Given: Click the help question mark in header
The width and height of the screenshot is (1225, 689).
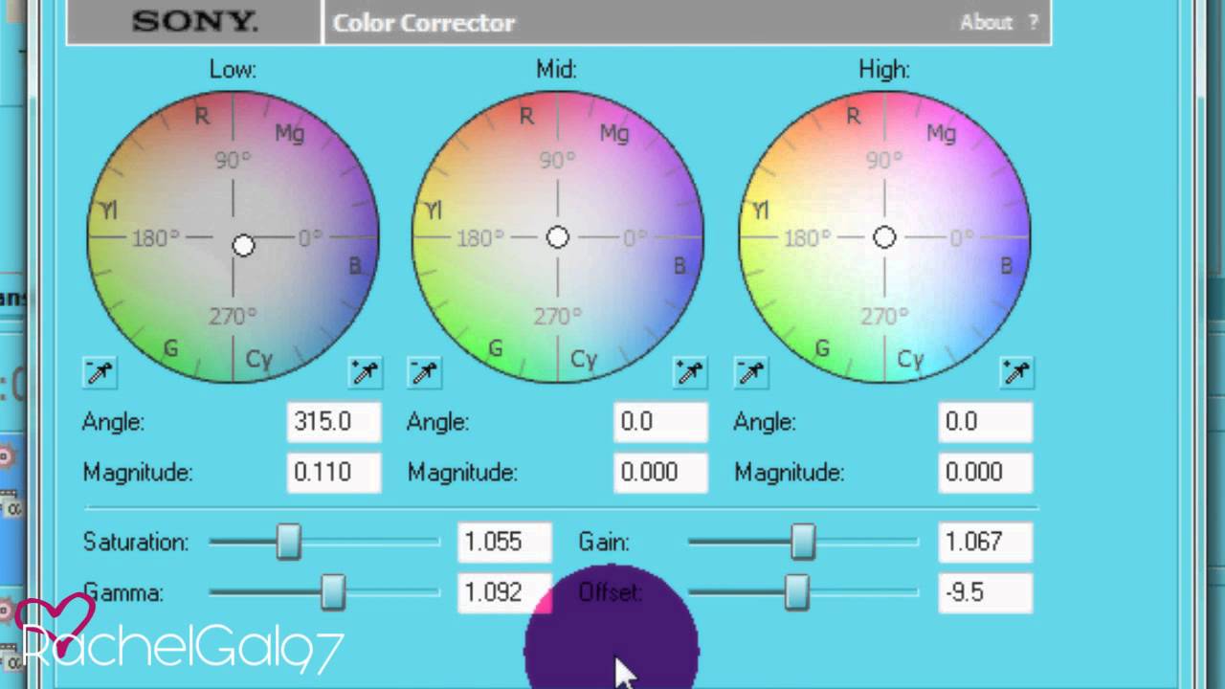Looking at the screenshot, I should pyautogui.click(x=1034, y=22).
